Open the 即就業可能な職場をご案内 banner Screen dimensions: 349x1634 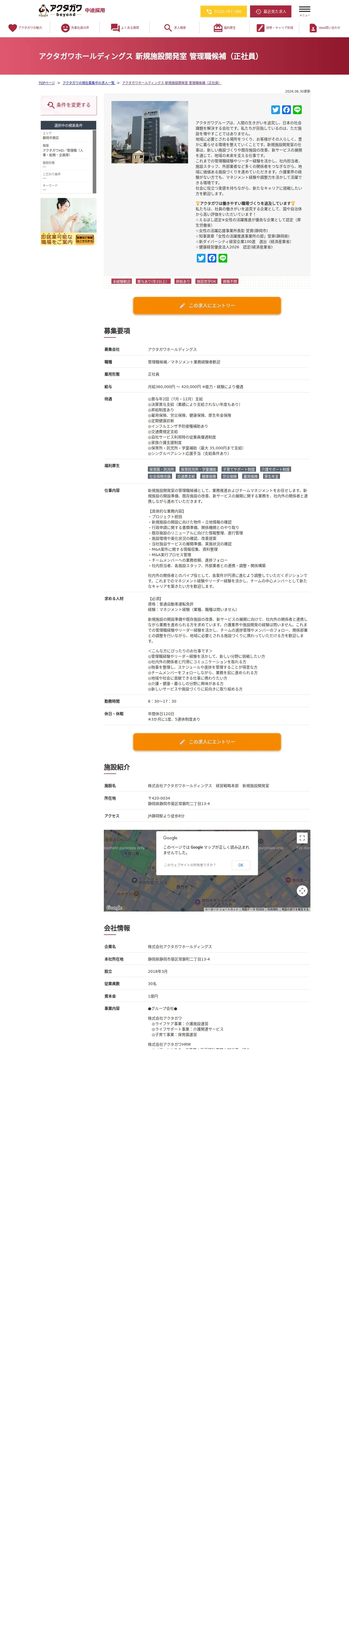click(x=68, y=221)
